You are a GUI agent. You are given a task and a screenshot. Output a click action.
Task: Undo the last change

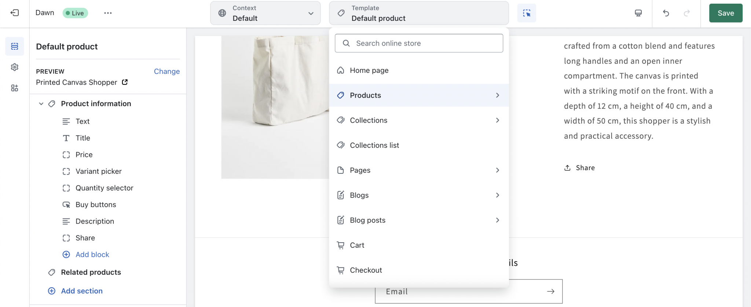(666, 13)
